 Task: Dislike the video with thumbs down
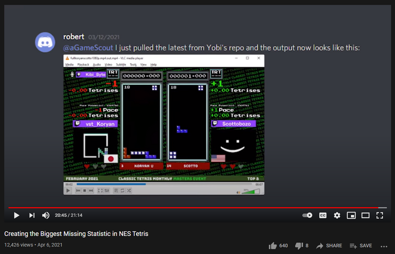299,246
